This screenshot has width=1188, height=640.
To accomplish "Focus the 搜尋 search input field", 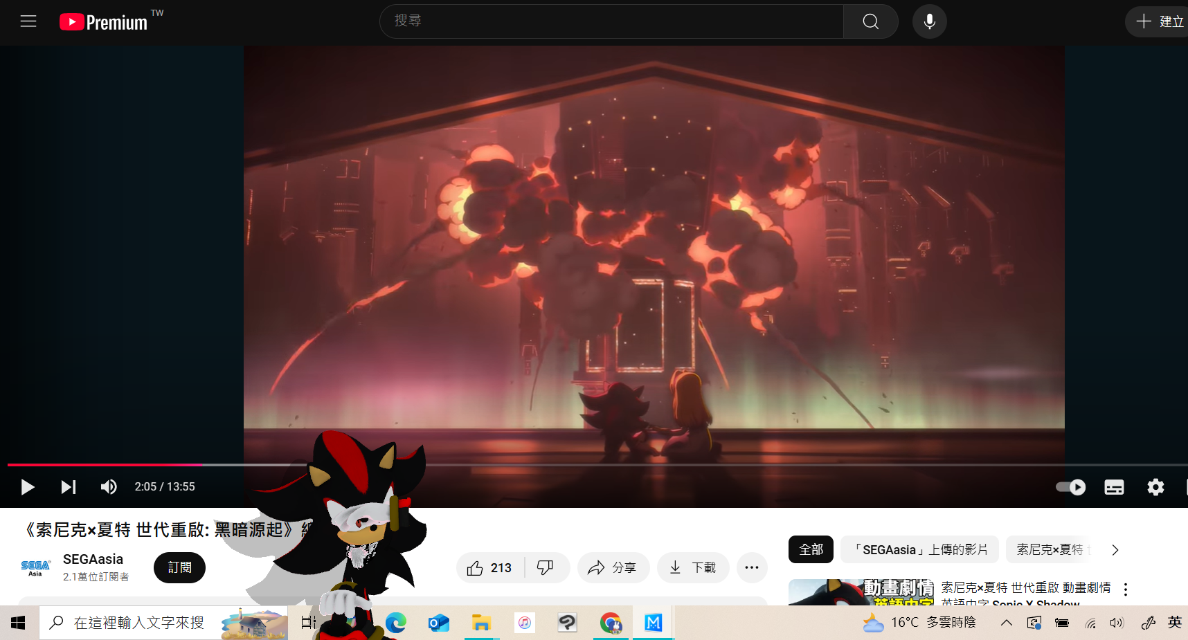I will (x=612, y=21).
